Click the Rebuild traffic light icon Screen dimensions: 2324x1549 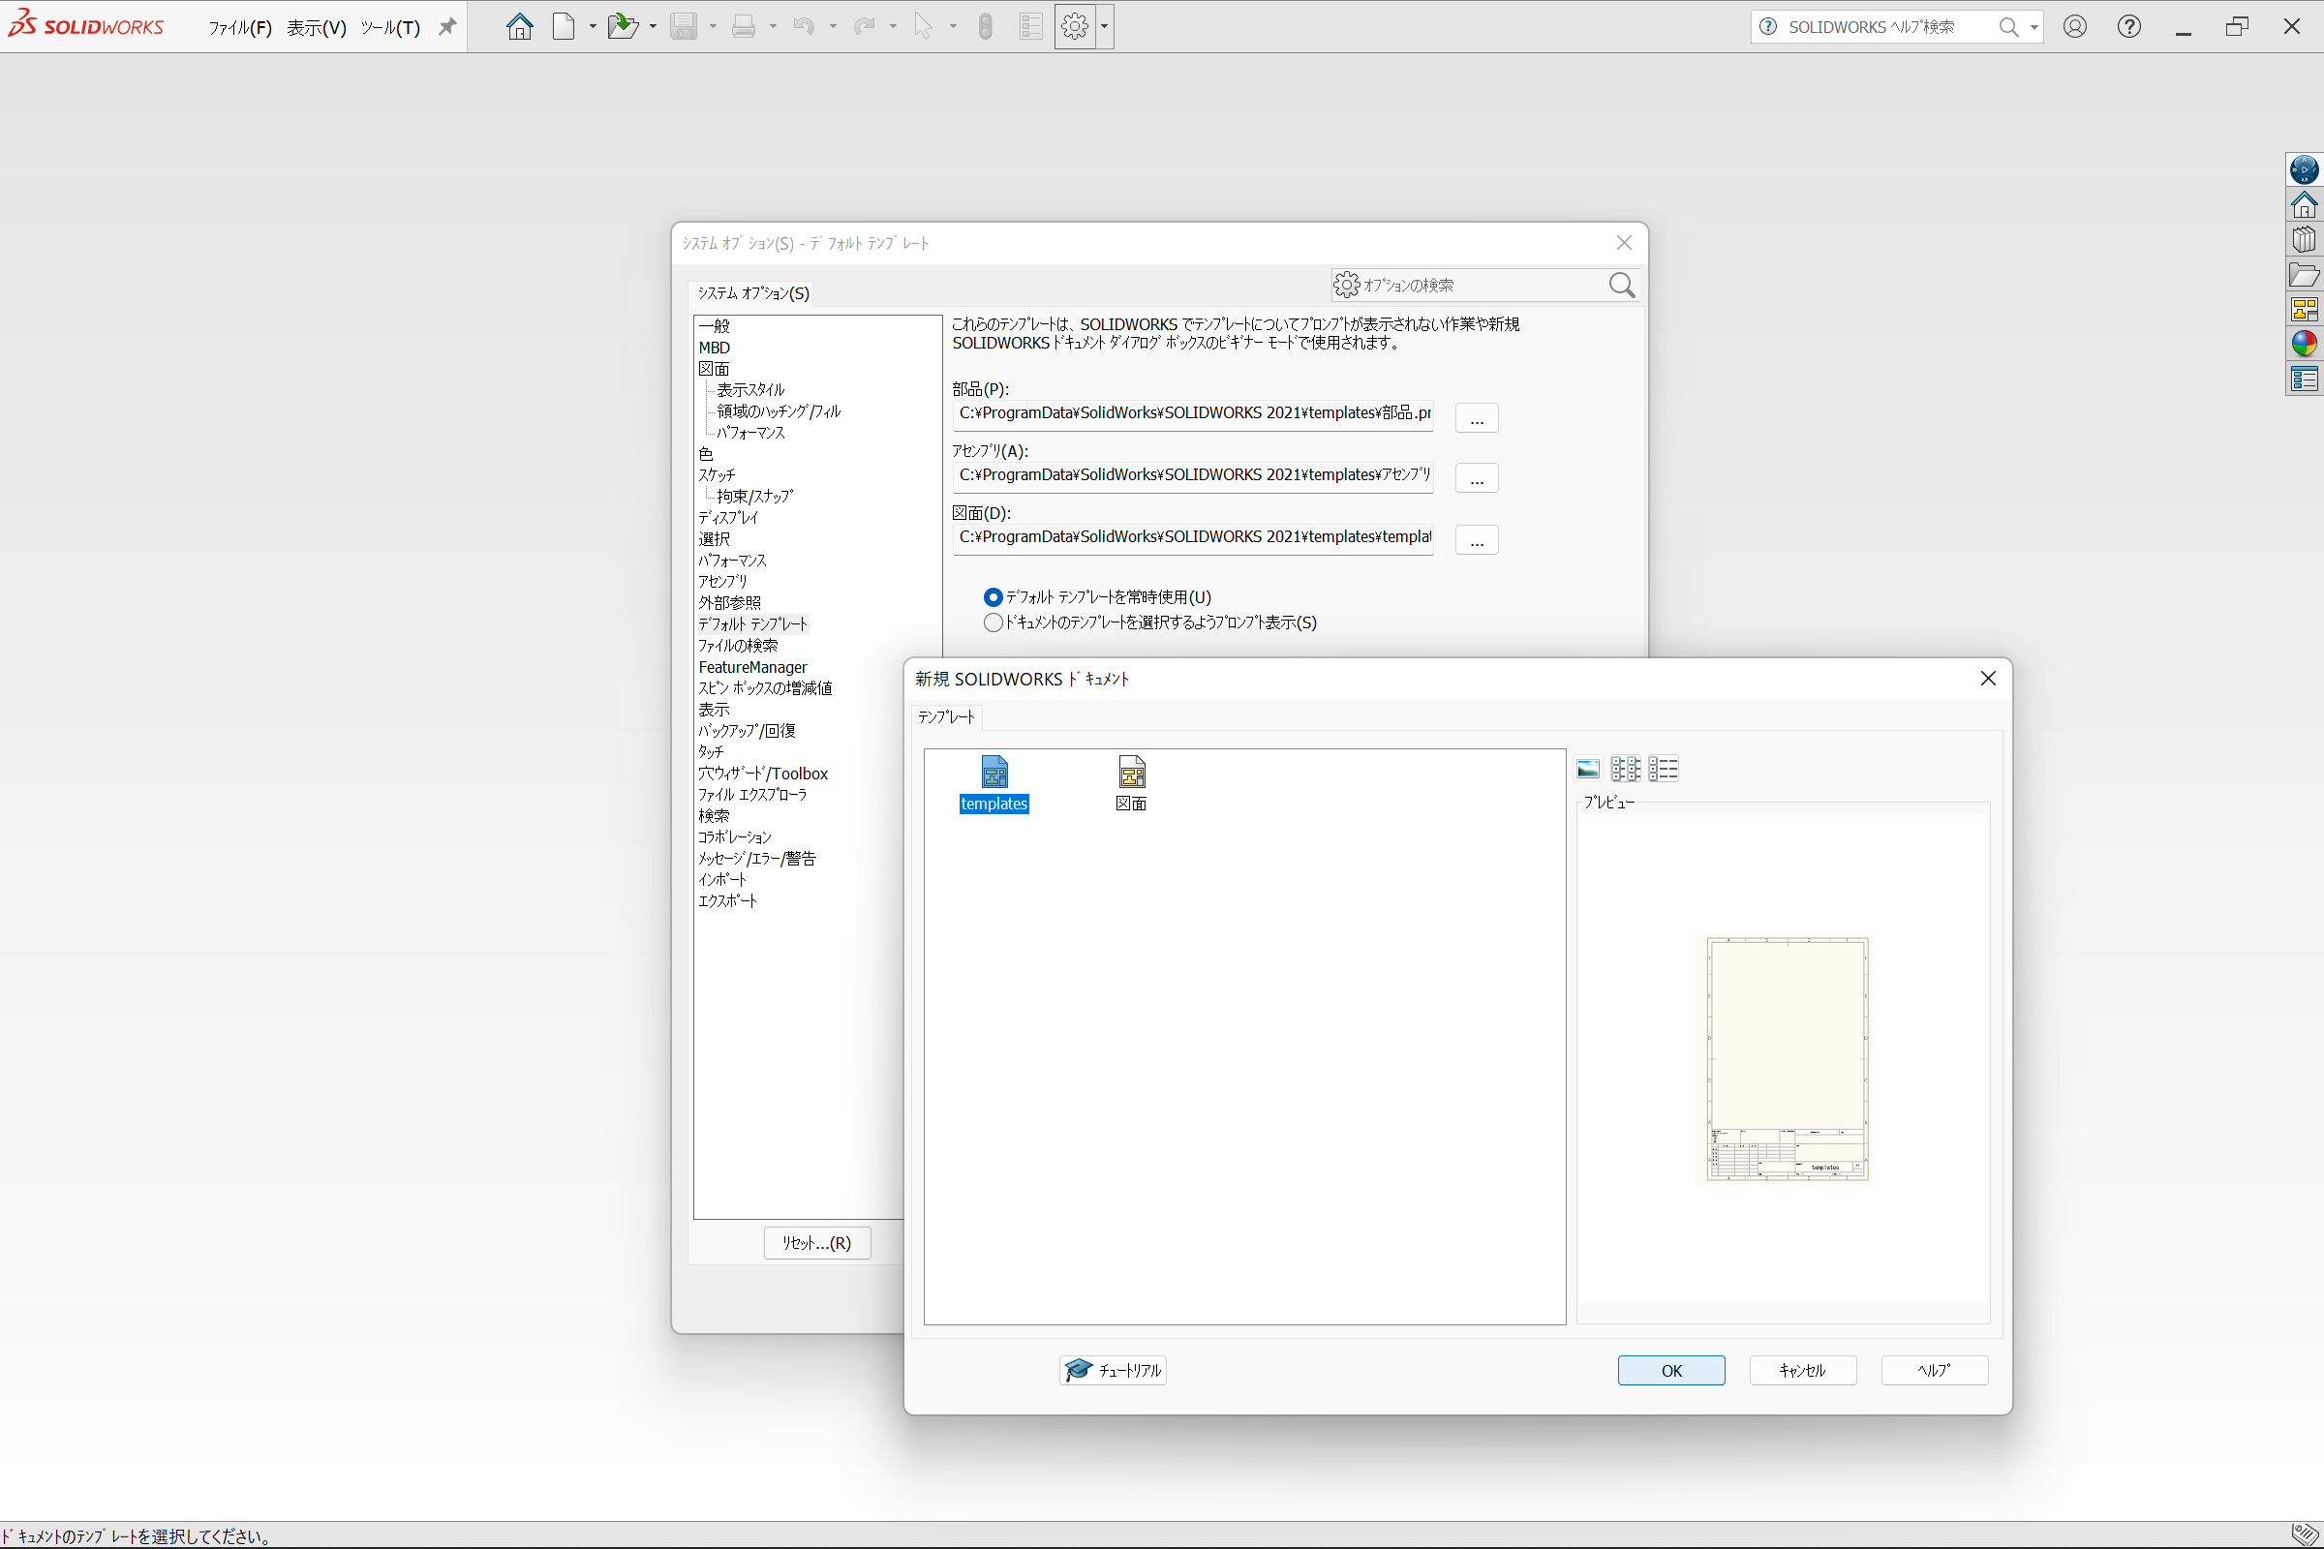tap(985, 27)
